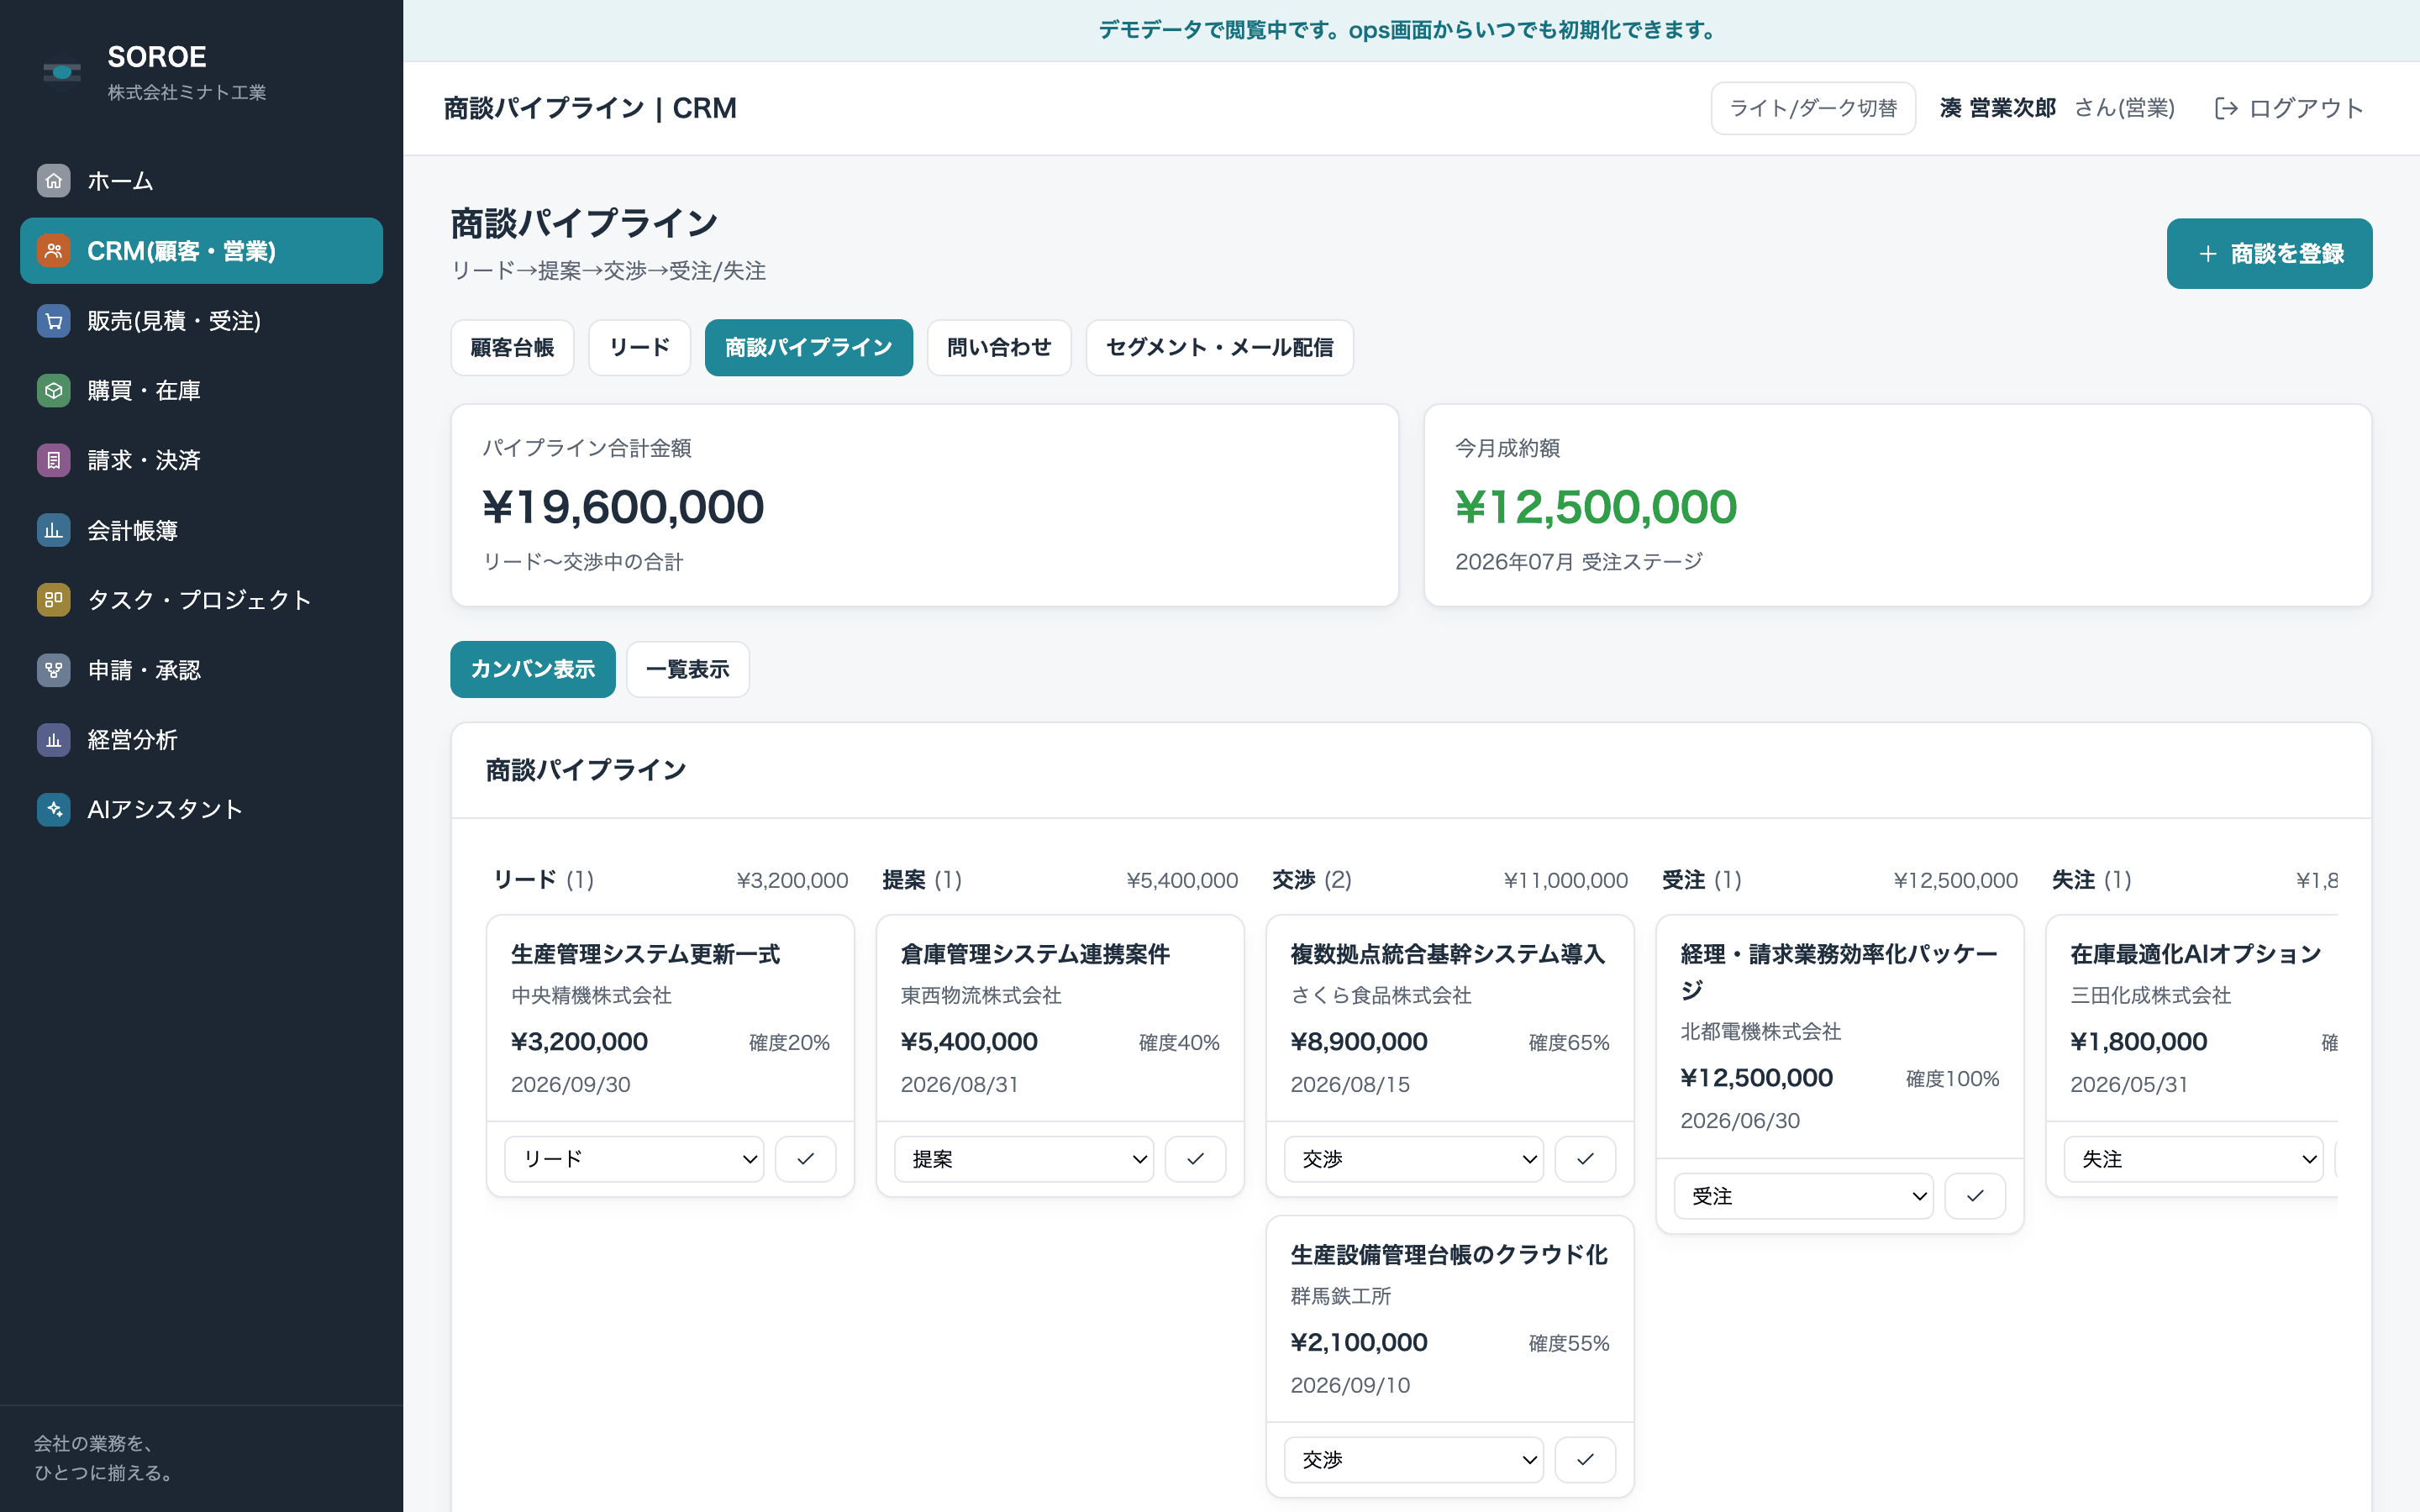Open deal 複数拠点統合基幹システム導入

click(1448, 954)
